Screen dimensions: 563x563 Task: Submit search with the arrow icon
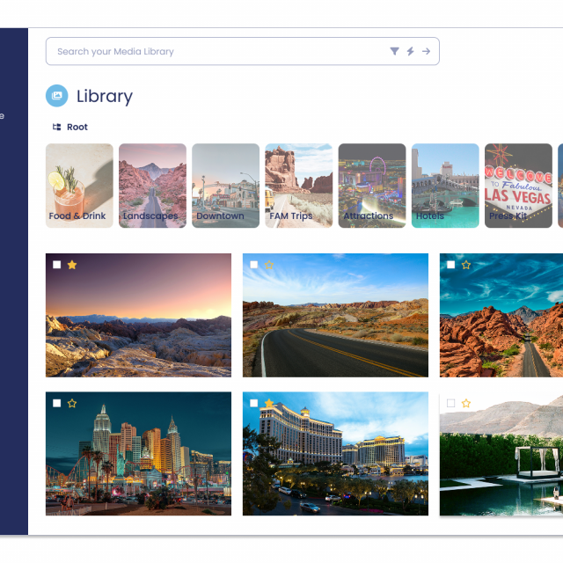click(426, 51)
